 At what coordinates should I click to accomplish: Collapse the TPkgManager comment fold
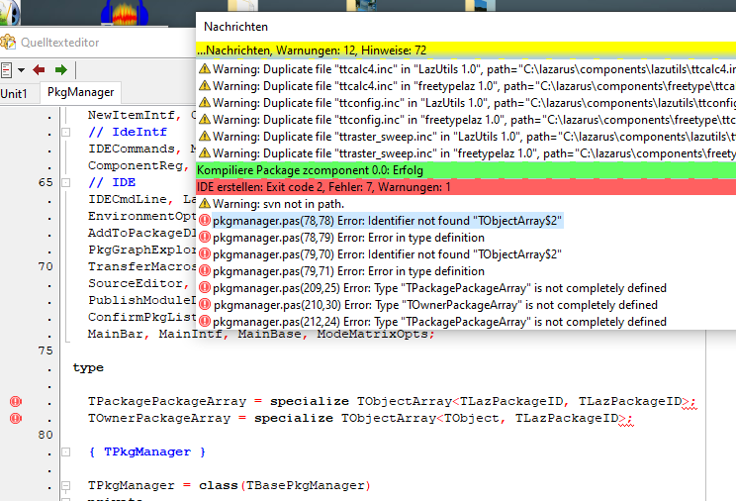pyautogui.click(x=66, y=451)
